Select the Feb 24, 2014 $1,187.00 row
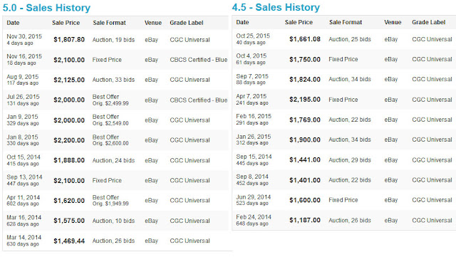The image size is (456, 257). pyautogui.click(x=344, y=221)
